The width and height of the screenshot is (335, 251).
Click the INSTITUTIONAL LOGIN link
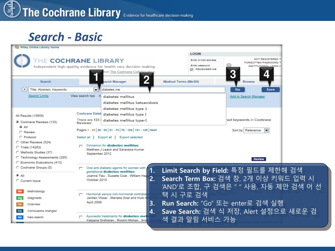point(264,66)
